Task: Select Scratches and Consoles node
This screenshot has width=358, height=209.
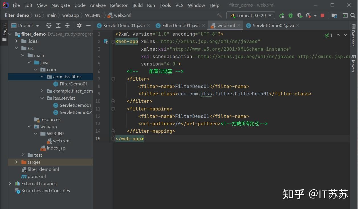Action: 45,191
